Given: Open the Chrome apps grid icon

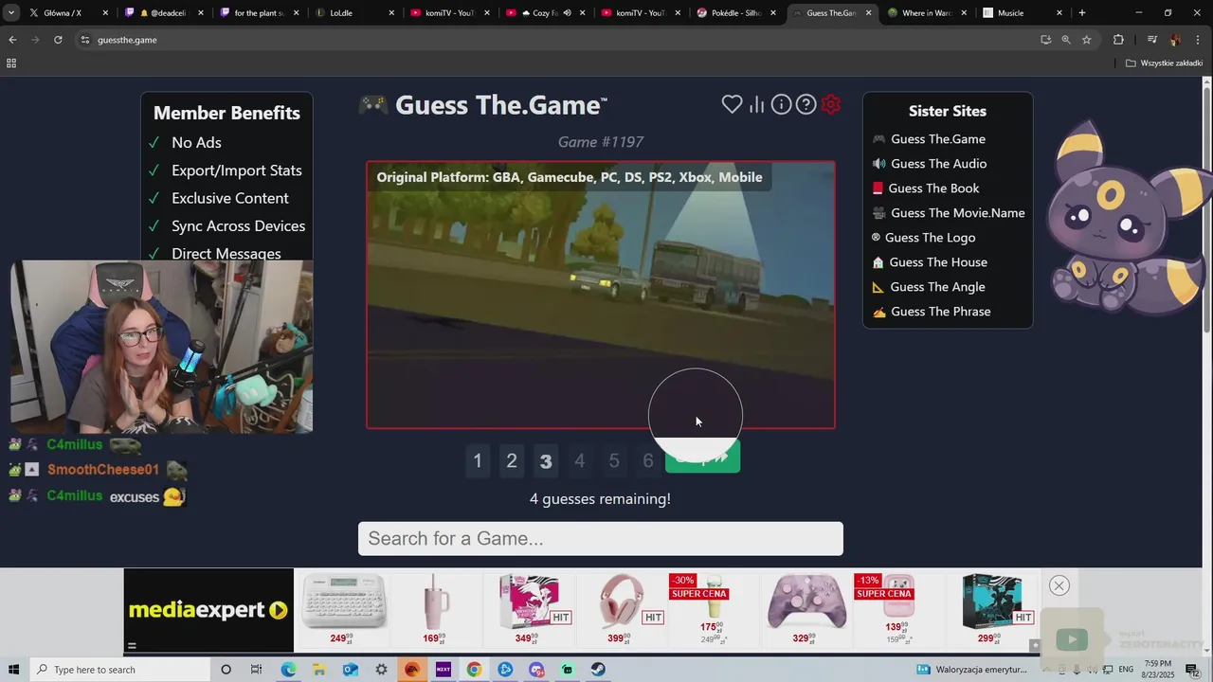Looking at the screenshot, I should [x=11, y=63].
